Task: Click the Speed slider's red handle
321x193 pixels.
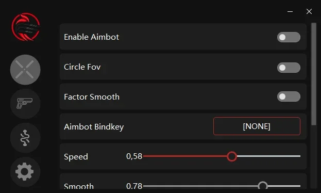Action: coord(232,156)
